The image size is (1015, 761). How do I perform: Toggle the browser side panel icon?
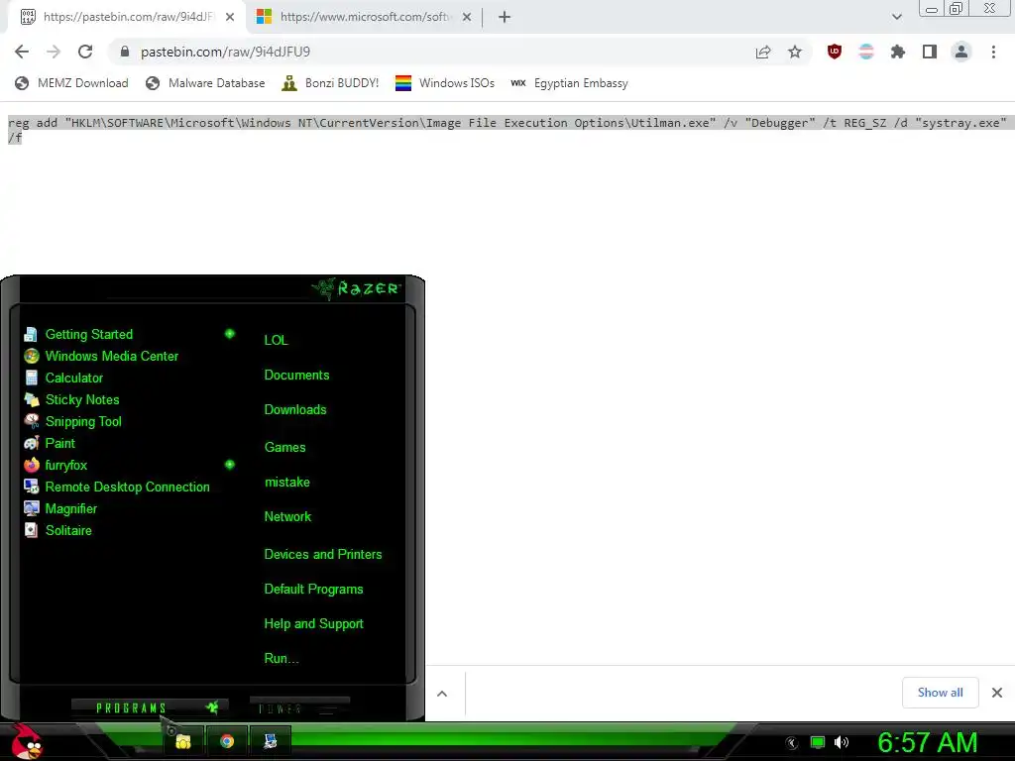pos(930,52)
